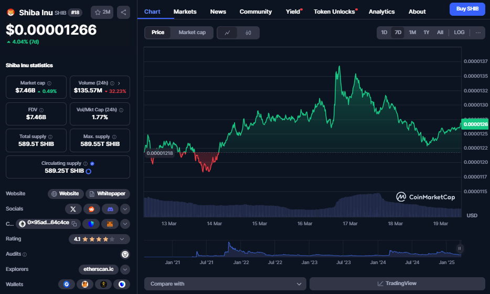Open Max. supply info icon
This screenshot has width=490, height=294.
[x=114, y=136]
